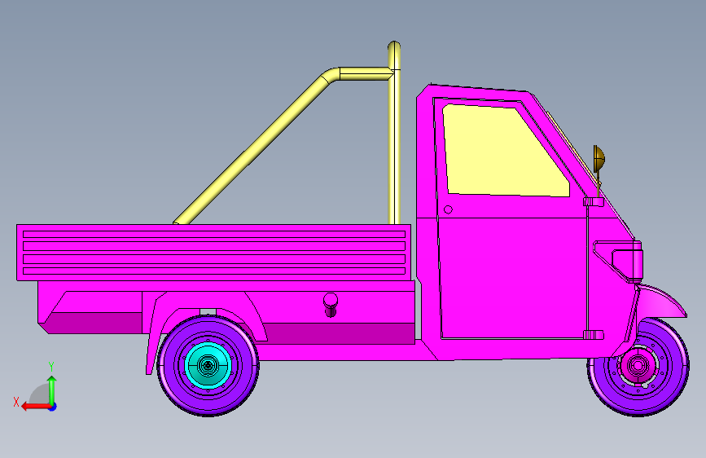
Task: Click the lower door hinge on the cab
Action: click(x=594, y=334)
